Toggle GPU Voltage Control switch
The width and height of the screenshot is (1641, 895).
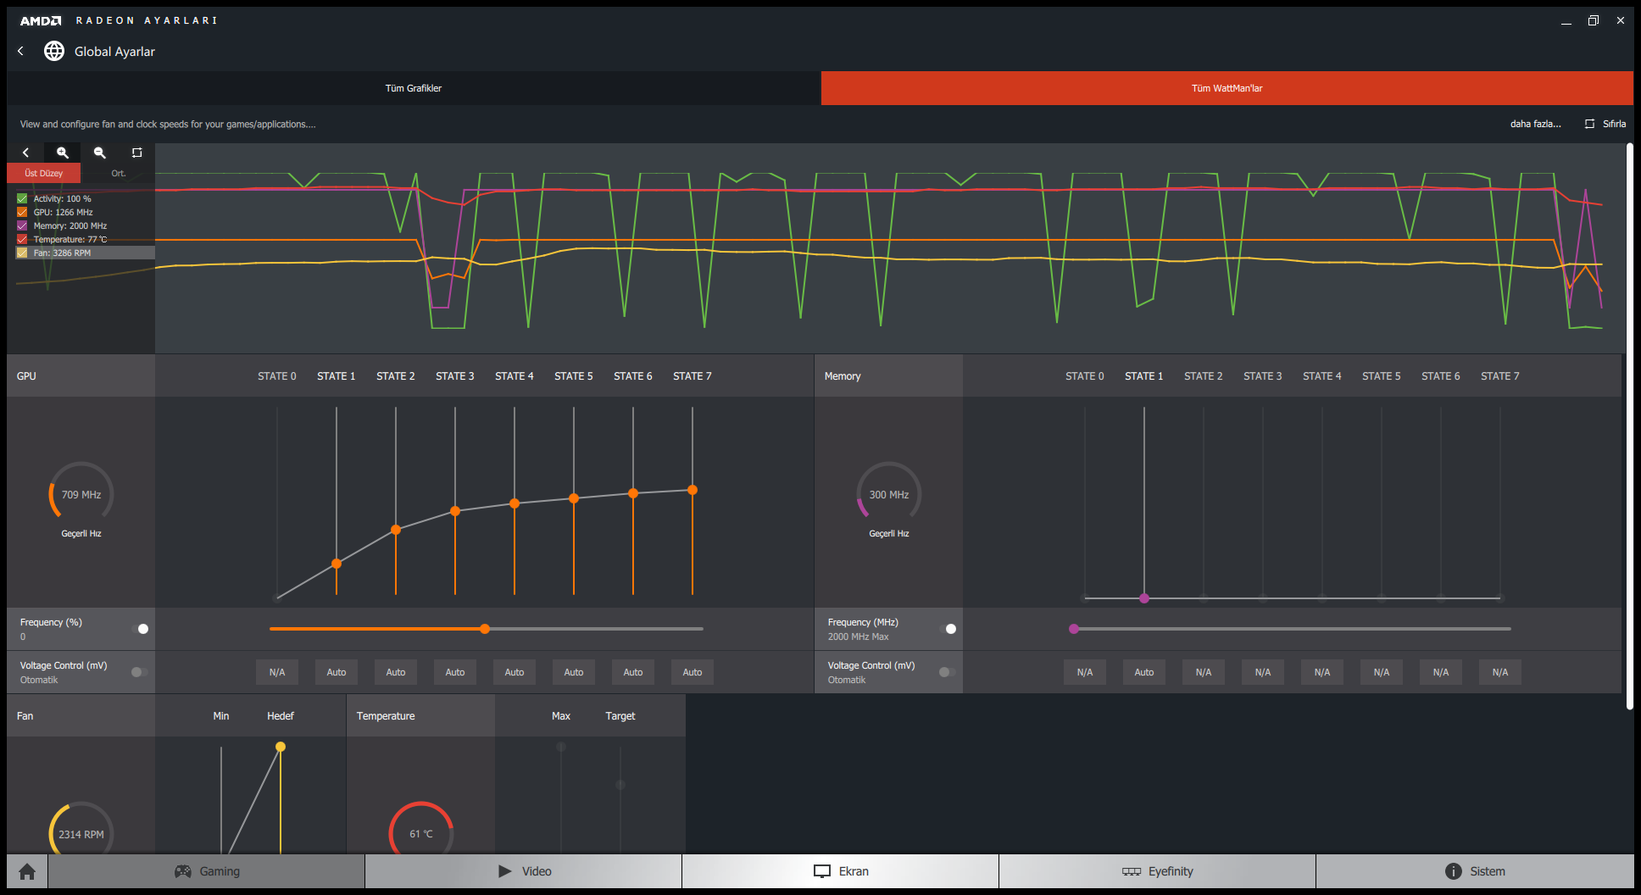pos(139,672)
